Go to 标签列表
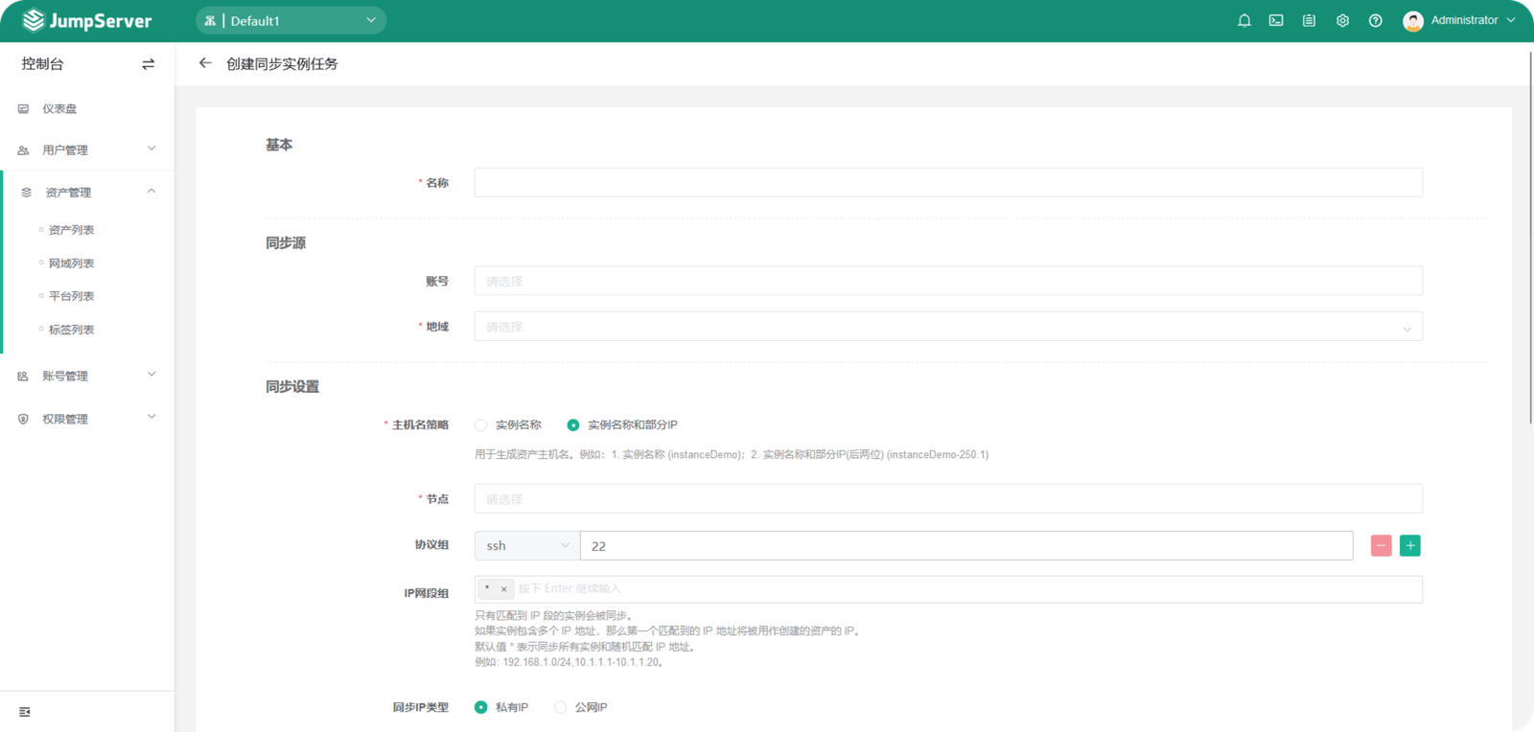1534x732 pixels. [72, 330]
